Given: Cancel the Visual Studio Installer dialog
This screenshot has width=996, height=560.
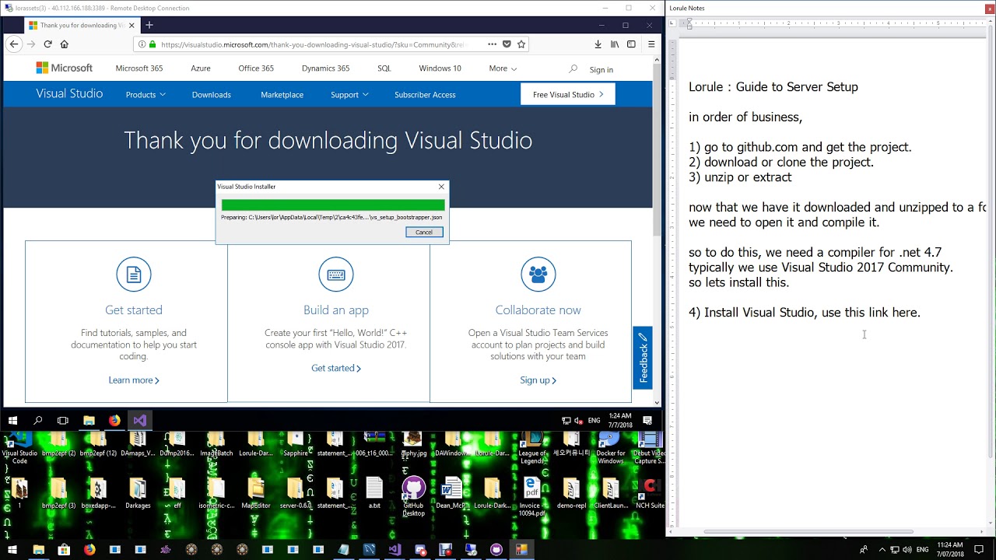Looking at the screenshot, I should [x=424, y=232].
